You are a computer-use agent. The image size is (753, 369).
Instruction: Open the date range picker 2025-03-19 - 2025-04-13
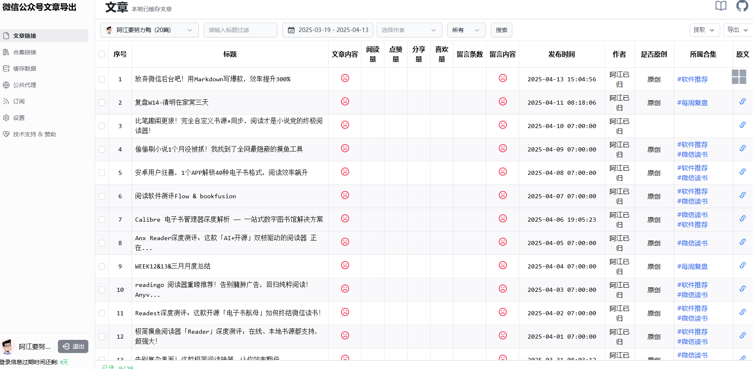328,30
